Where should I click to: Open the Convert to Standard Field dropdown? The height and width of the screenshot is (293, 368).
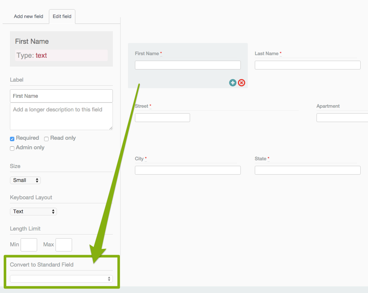click(61, 279)
